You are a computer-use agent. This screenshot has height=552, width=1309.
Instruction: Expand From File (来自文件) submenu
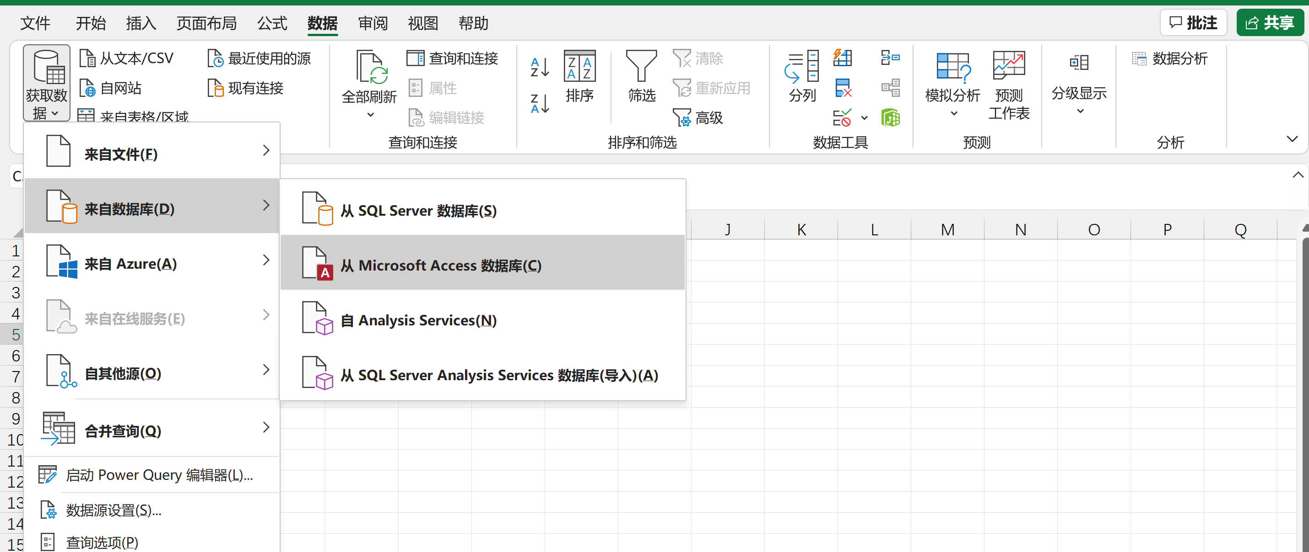(x=152, y=151)
